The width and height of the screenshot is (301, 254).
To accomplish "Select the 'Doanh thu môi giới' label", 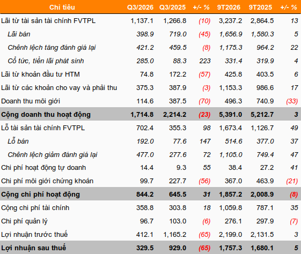I will coord(31,101).
